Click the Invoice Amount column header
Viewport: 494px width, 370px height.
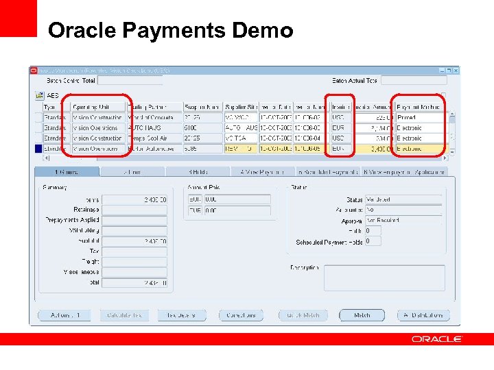(373, 107)
